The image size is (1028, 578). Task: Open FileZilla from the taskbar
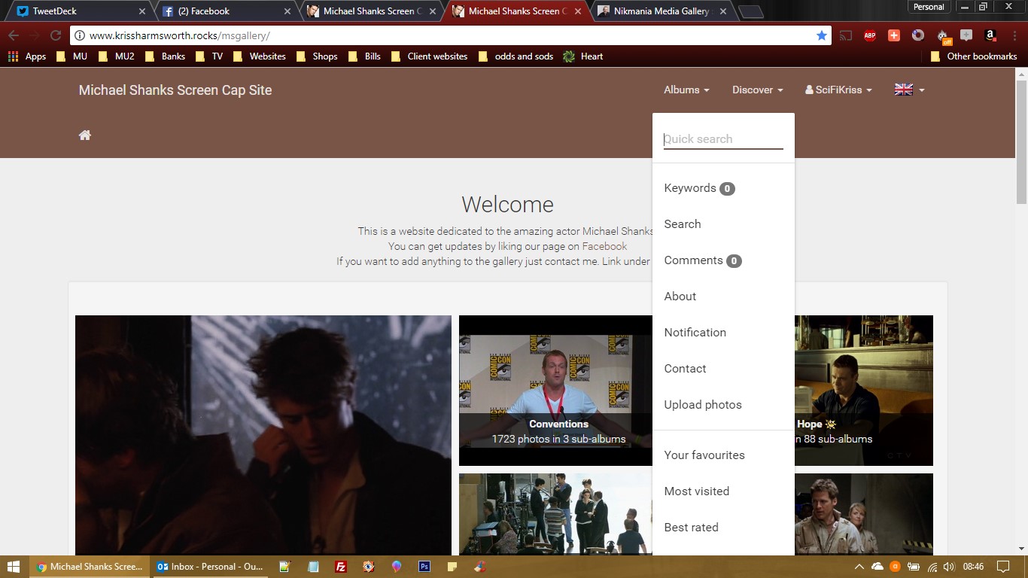pos(340,566)
